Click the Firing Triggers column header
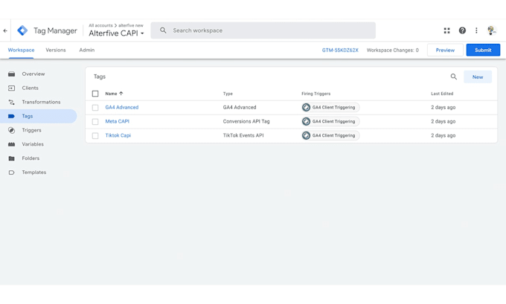This screenshot has height=304, width=506. pyautogui.click(x=316, y=94)
